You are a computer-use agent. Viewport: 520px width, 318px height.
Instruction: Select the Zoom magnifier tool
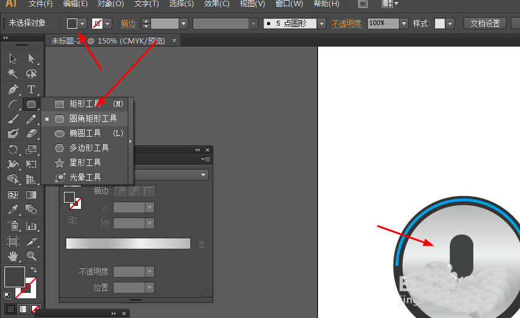tap(31, 256)
